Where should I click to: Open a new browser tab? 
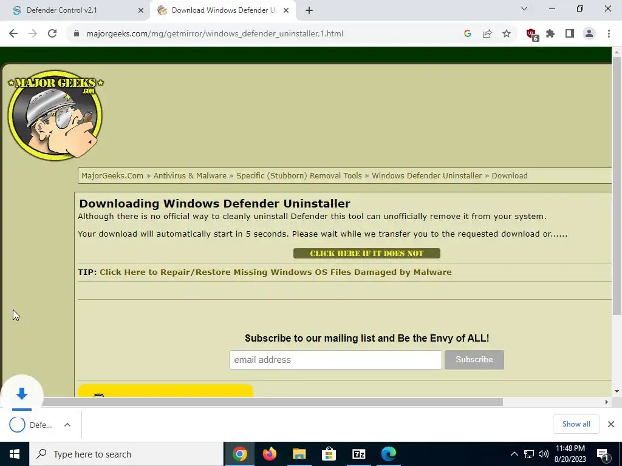(309, 11)
